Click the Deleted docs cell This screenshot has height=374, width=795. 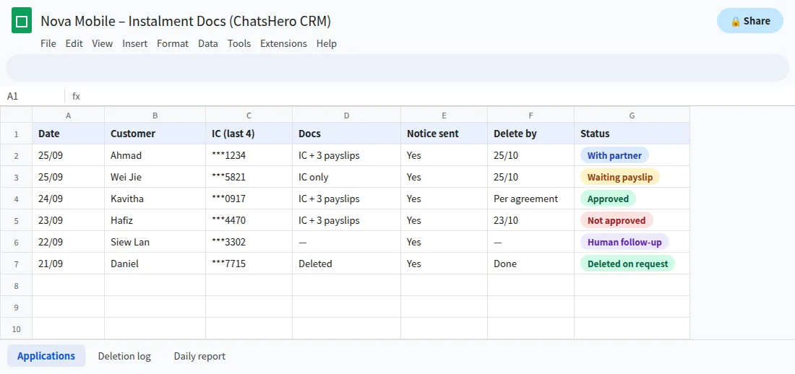click(347, 264)
